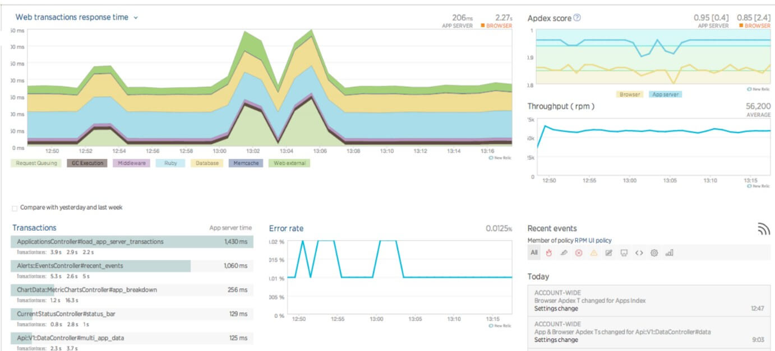
Task: Filter events by code brackets icon
Action: tap(639, 253)
